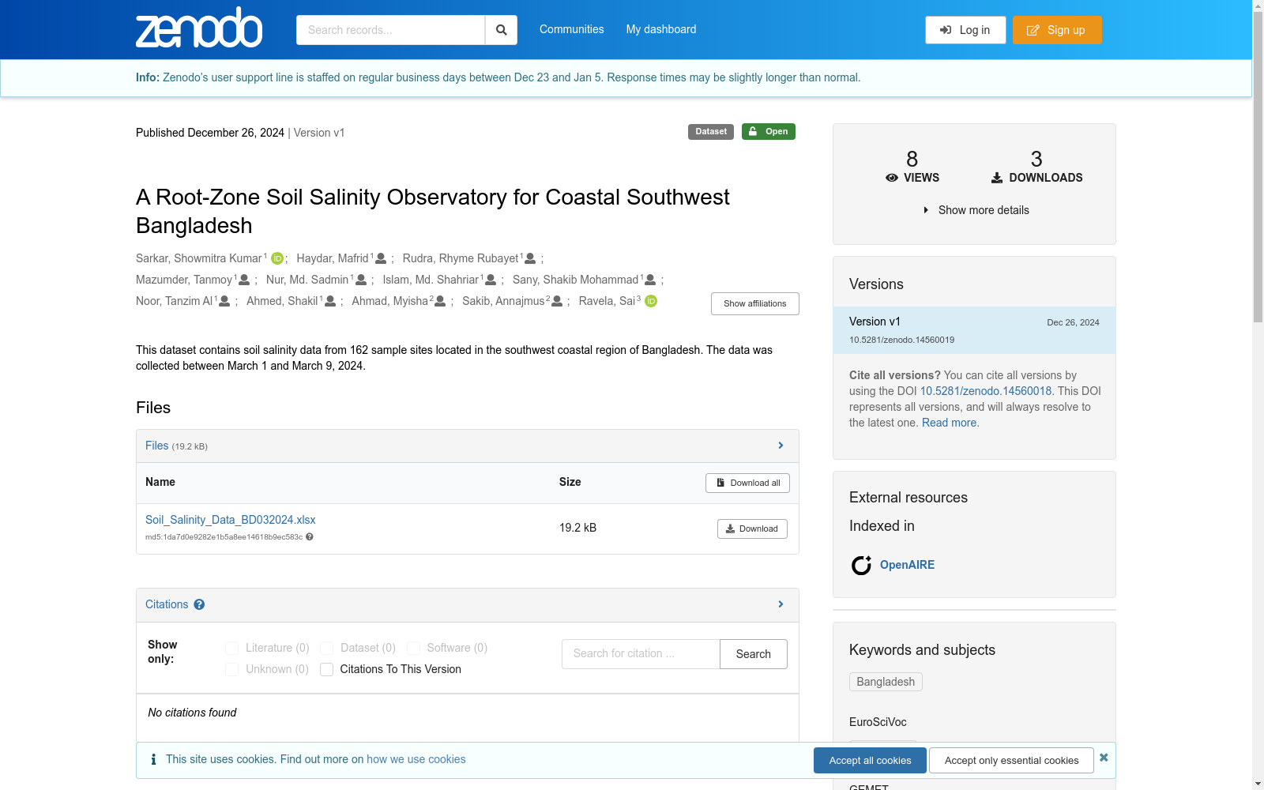
Task: Click the person icon next to Sakib, Annajmus
Action: point(557,301)
